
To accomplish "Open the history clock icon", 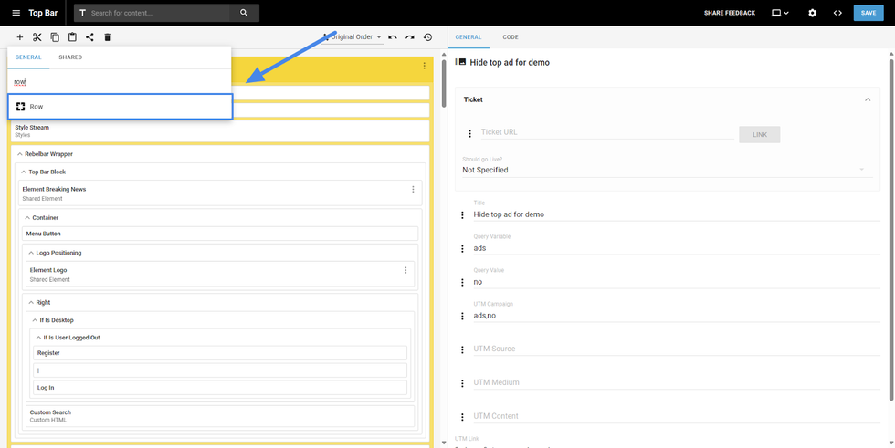I will pyautogui.click(x=427, y=37).
